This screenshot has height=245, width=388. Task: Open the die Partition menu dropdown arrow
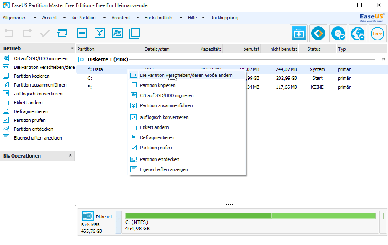click(x=104, y=18)
